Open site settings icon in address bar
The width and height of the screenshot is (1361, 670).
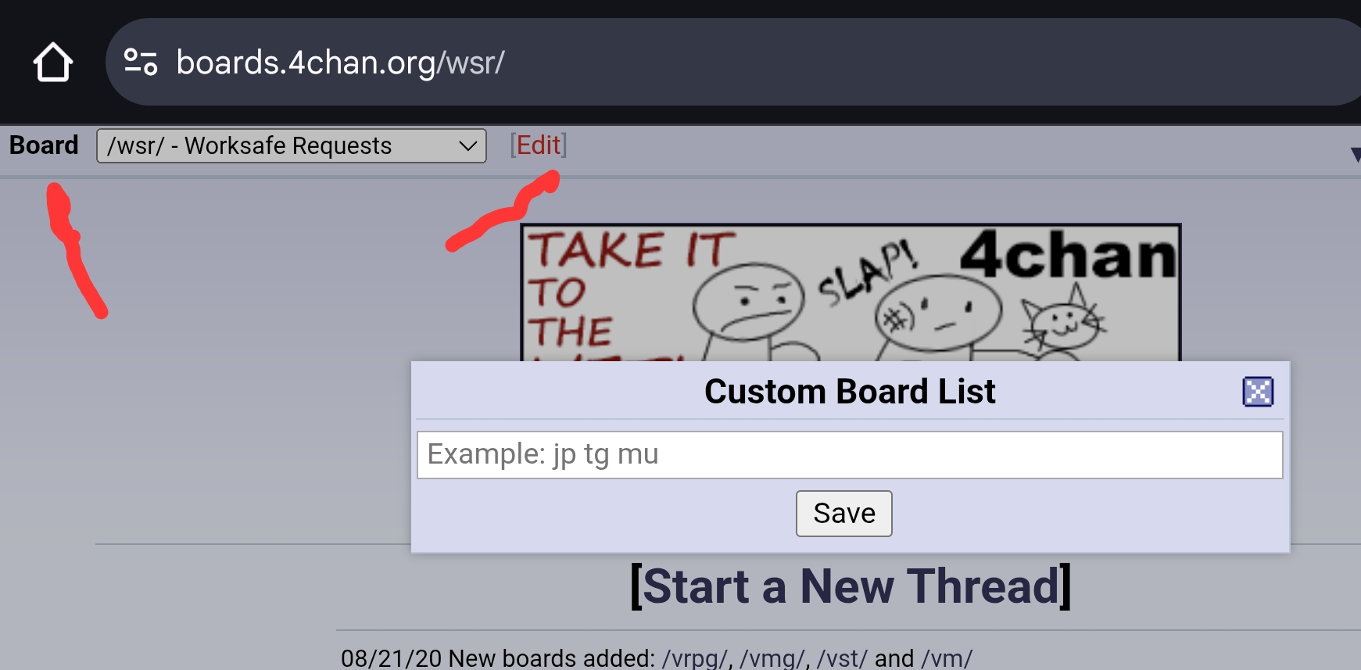pos(141,63)
